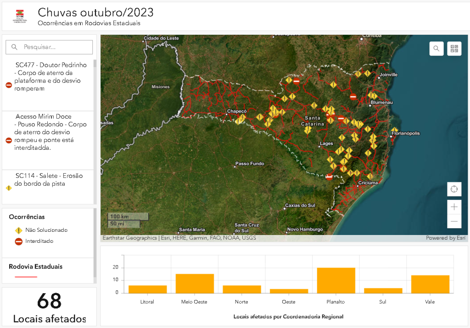Viewport: 470px width, 328px height.
Task: Click the Interditado marker near Criciúma
Action: coord(329,177)
